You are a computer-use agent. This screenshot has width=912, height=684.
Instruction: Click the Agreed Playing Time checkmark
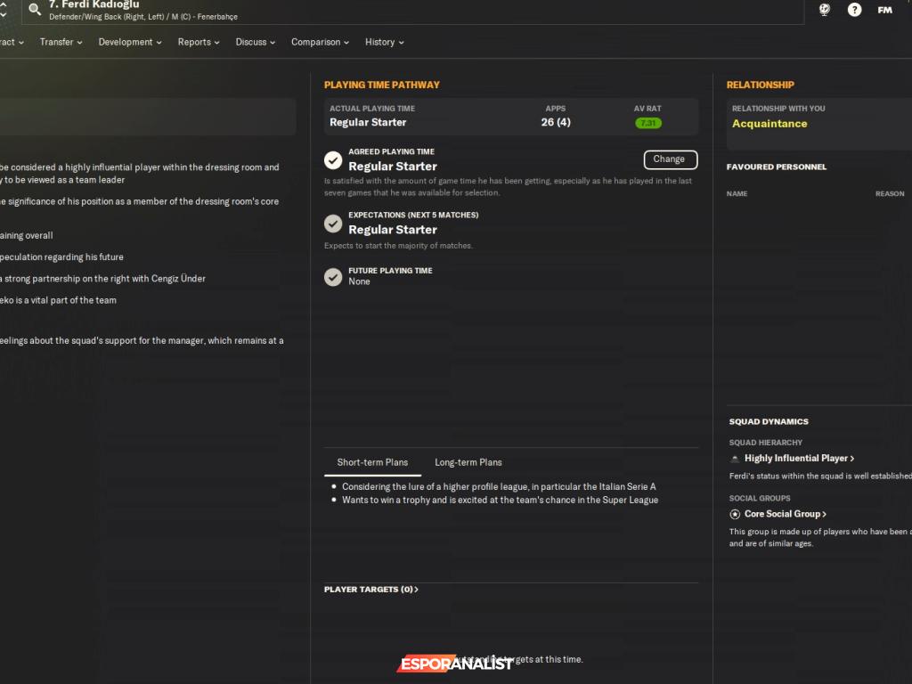click(x=333, y=160)
